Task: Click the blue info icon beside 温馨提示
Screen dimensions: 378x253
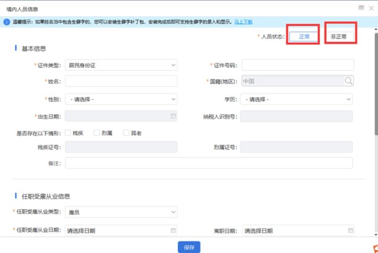Action: [7, 22]
